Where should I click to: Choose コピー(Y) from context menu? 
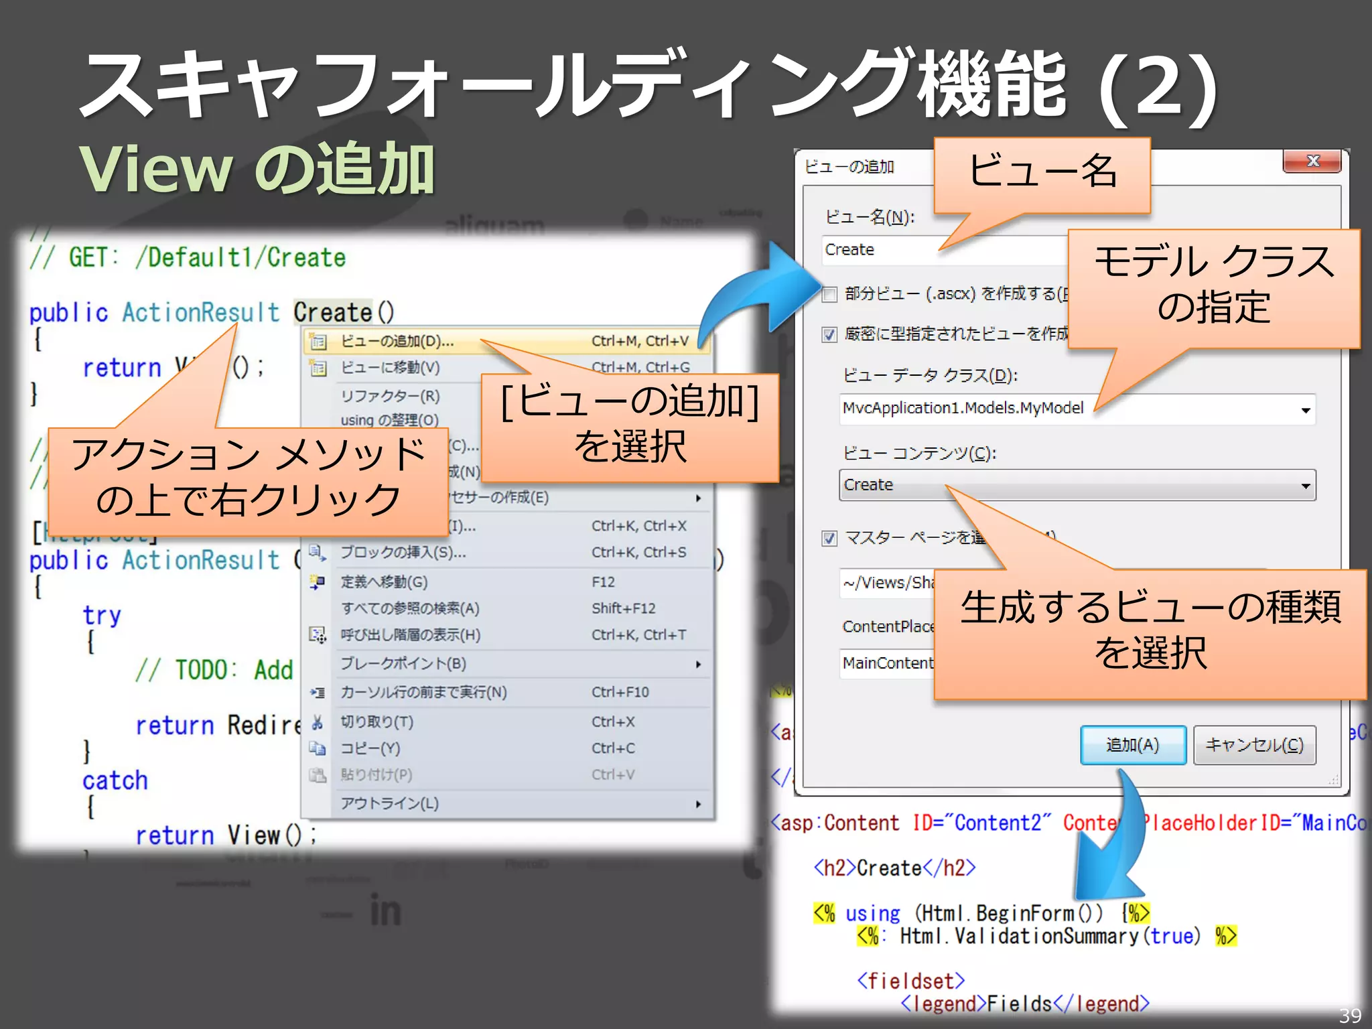click(x=507, y=748)
